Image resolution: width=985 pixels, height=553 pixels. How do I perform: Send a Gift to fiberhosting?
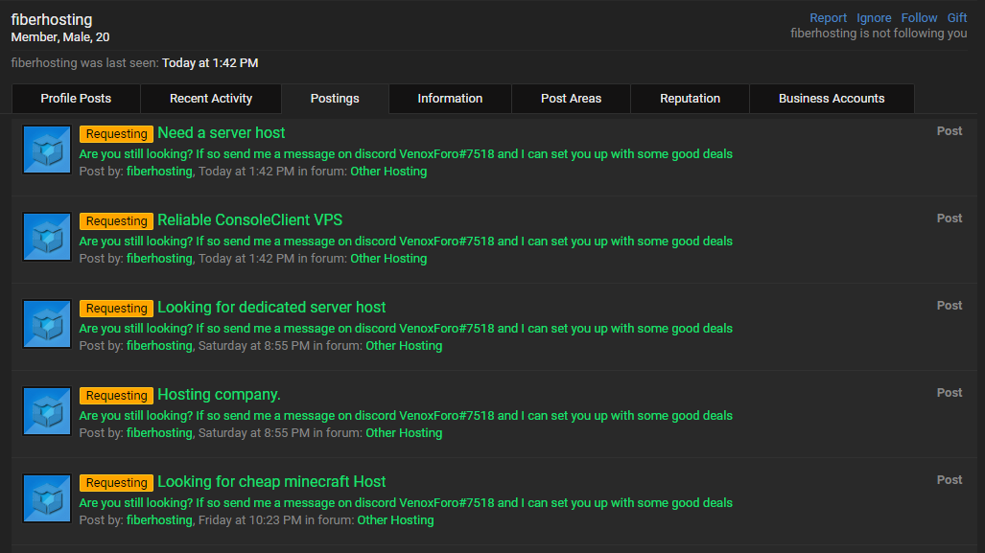(957, 18)
